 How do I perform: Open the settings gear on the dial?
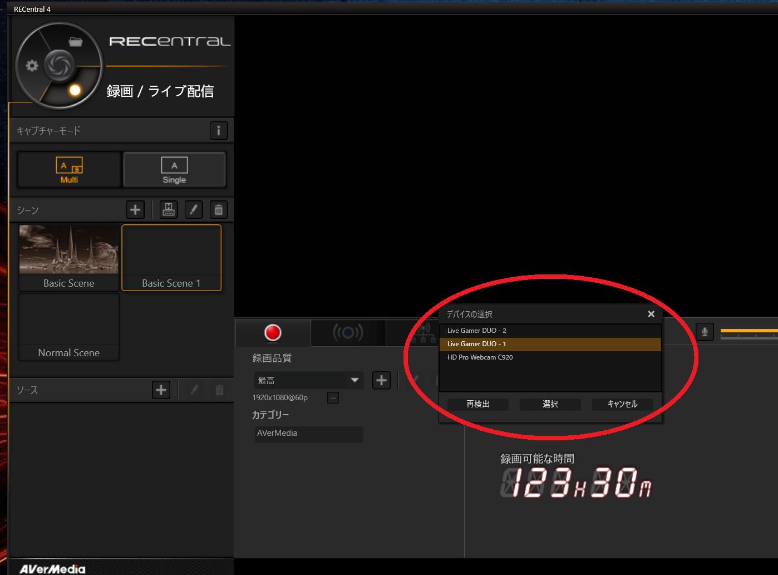click(x=32, y=66)
